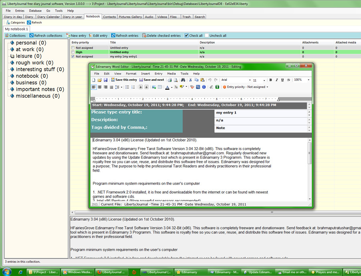The height and width of the screenshot is (276, 361).
Task: Click the Internet Explorer taskbar icon
Action: tap(20, 272)
